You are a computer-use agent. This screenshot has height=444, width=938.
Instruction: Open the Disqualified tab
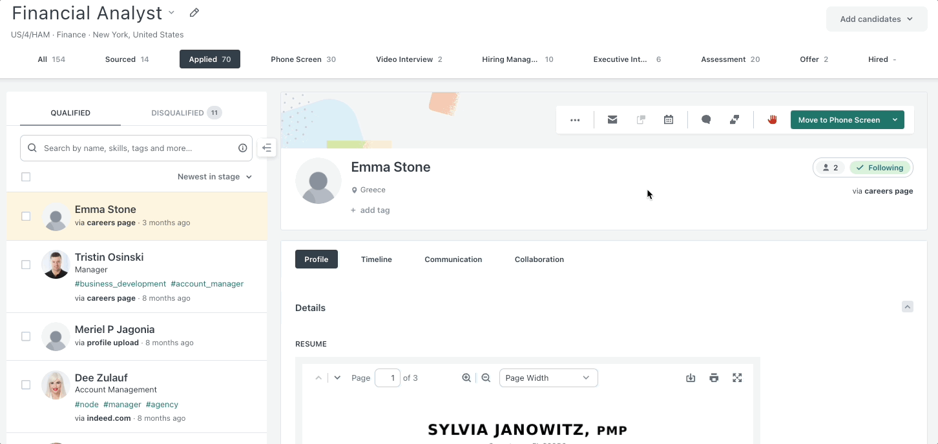click(x=187, y=113)
